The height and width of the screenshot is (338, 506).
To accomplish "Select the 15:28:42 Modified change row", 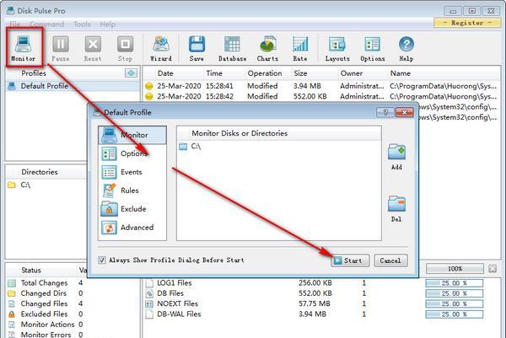I will 321,96.
